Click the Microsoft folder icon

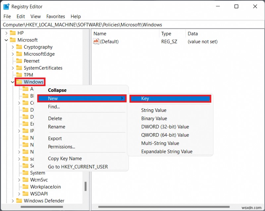click(x=13, y=40)
